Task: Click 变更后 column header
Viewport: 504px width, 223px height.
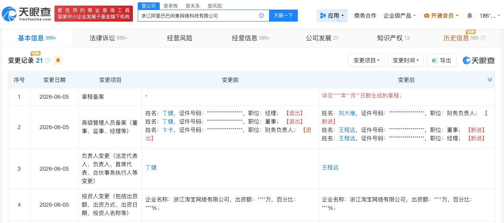Action: [406, 80]
